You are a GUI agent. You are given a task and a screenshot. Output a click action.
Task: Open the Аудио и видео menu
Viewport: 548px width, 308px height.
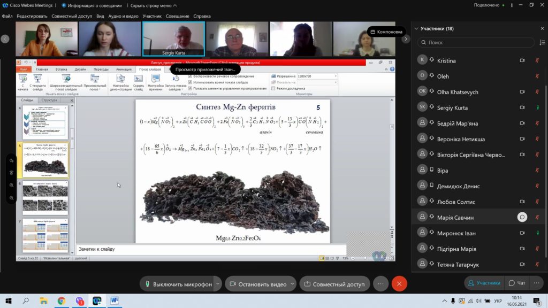coord(123,16)
